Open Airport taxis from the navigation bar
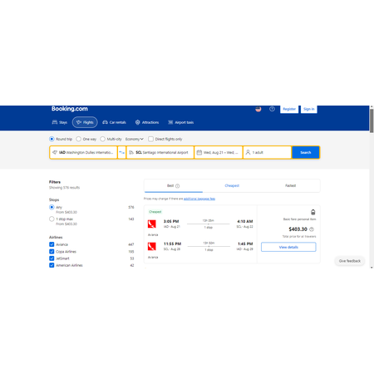This screenshot has width=374, height=374. 180,122
